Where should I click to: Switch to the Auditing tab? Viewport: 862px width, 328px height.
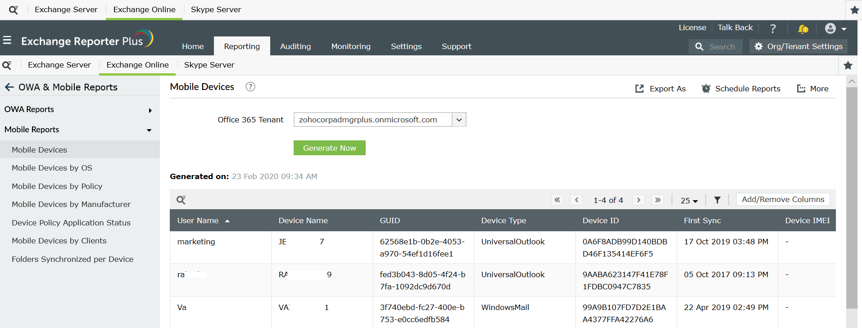pyautogui.click(x=295, y=46)
